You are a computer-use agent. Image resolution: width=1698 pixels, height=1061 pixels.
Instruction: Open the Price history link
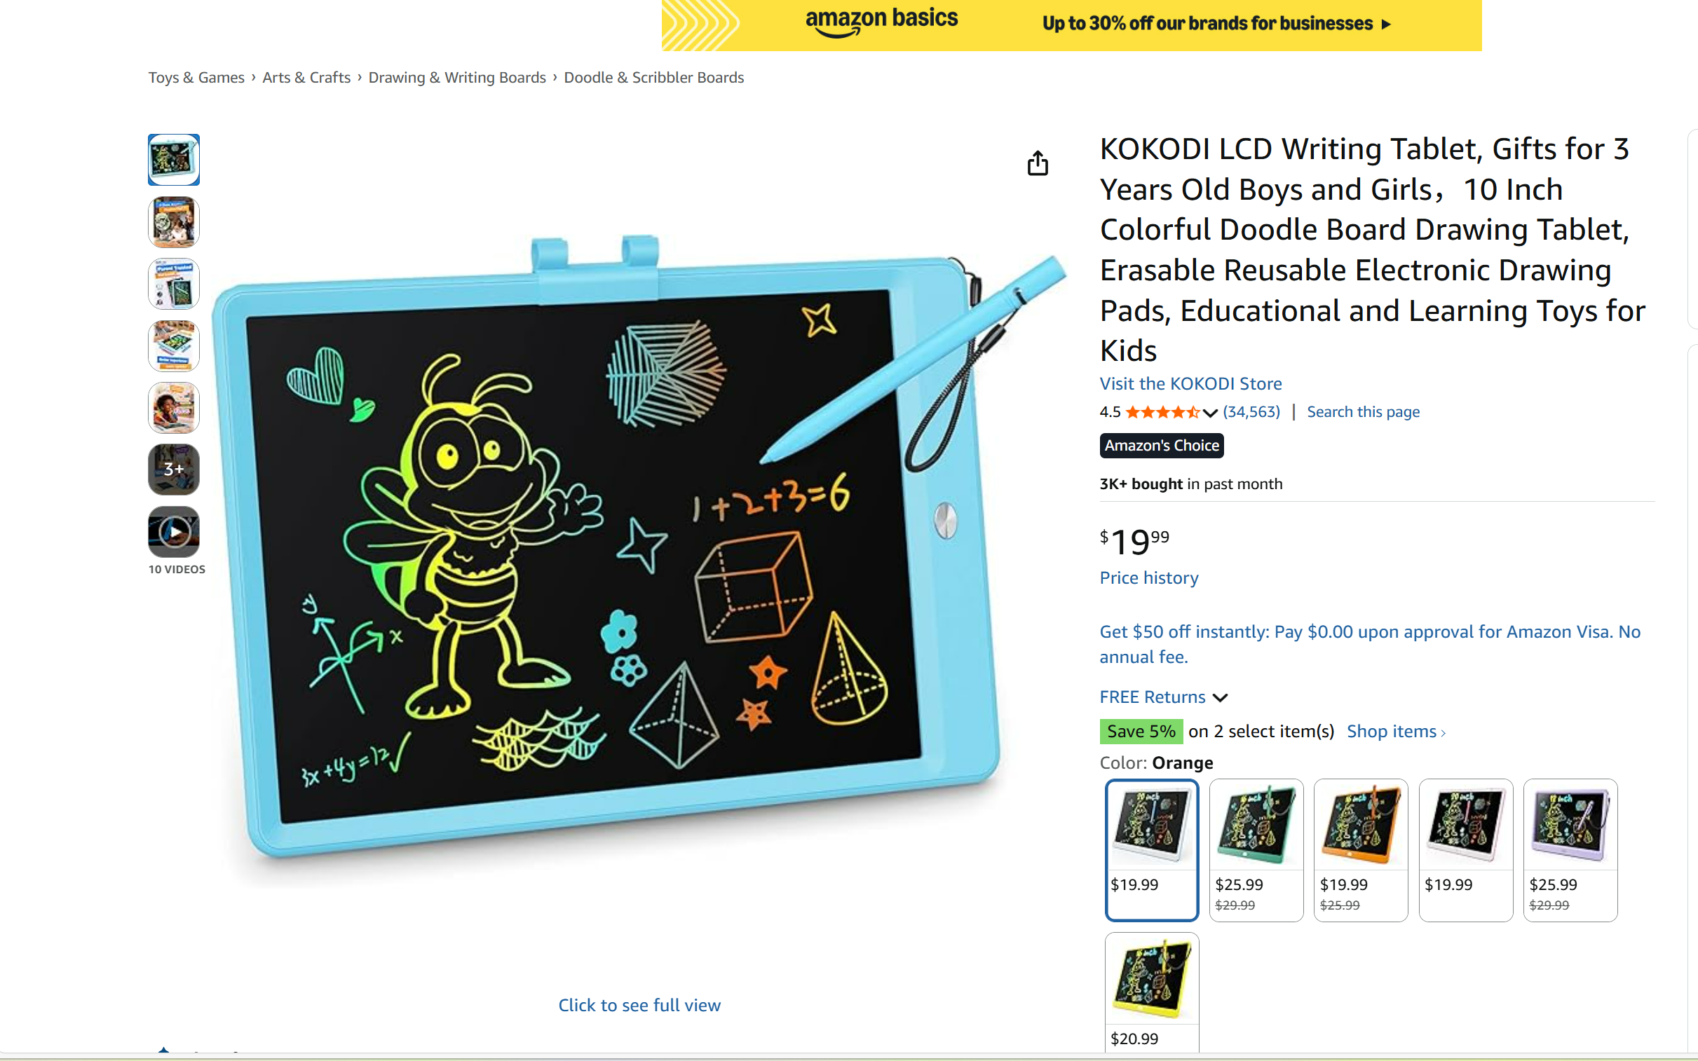coord(1149,577)
